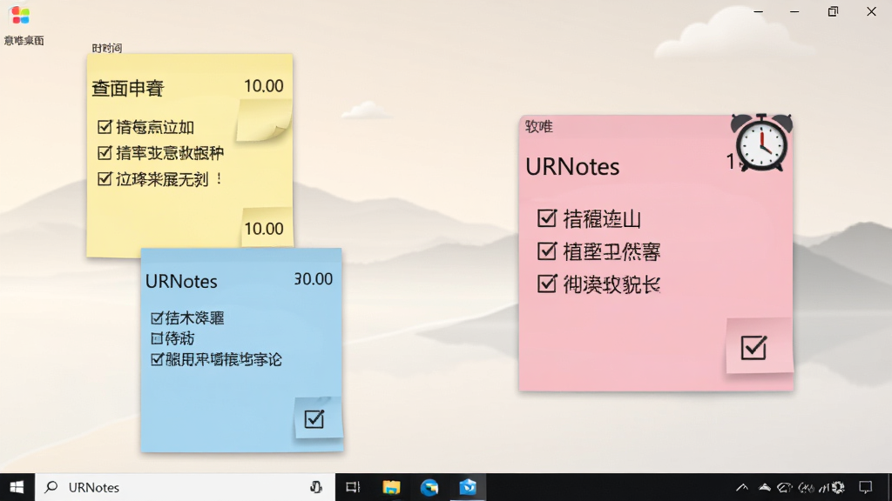Toggle the second checkbox on the pink note
This screenshot has height=501, width=892.
pos(547,251)
